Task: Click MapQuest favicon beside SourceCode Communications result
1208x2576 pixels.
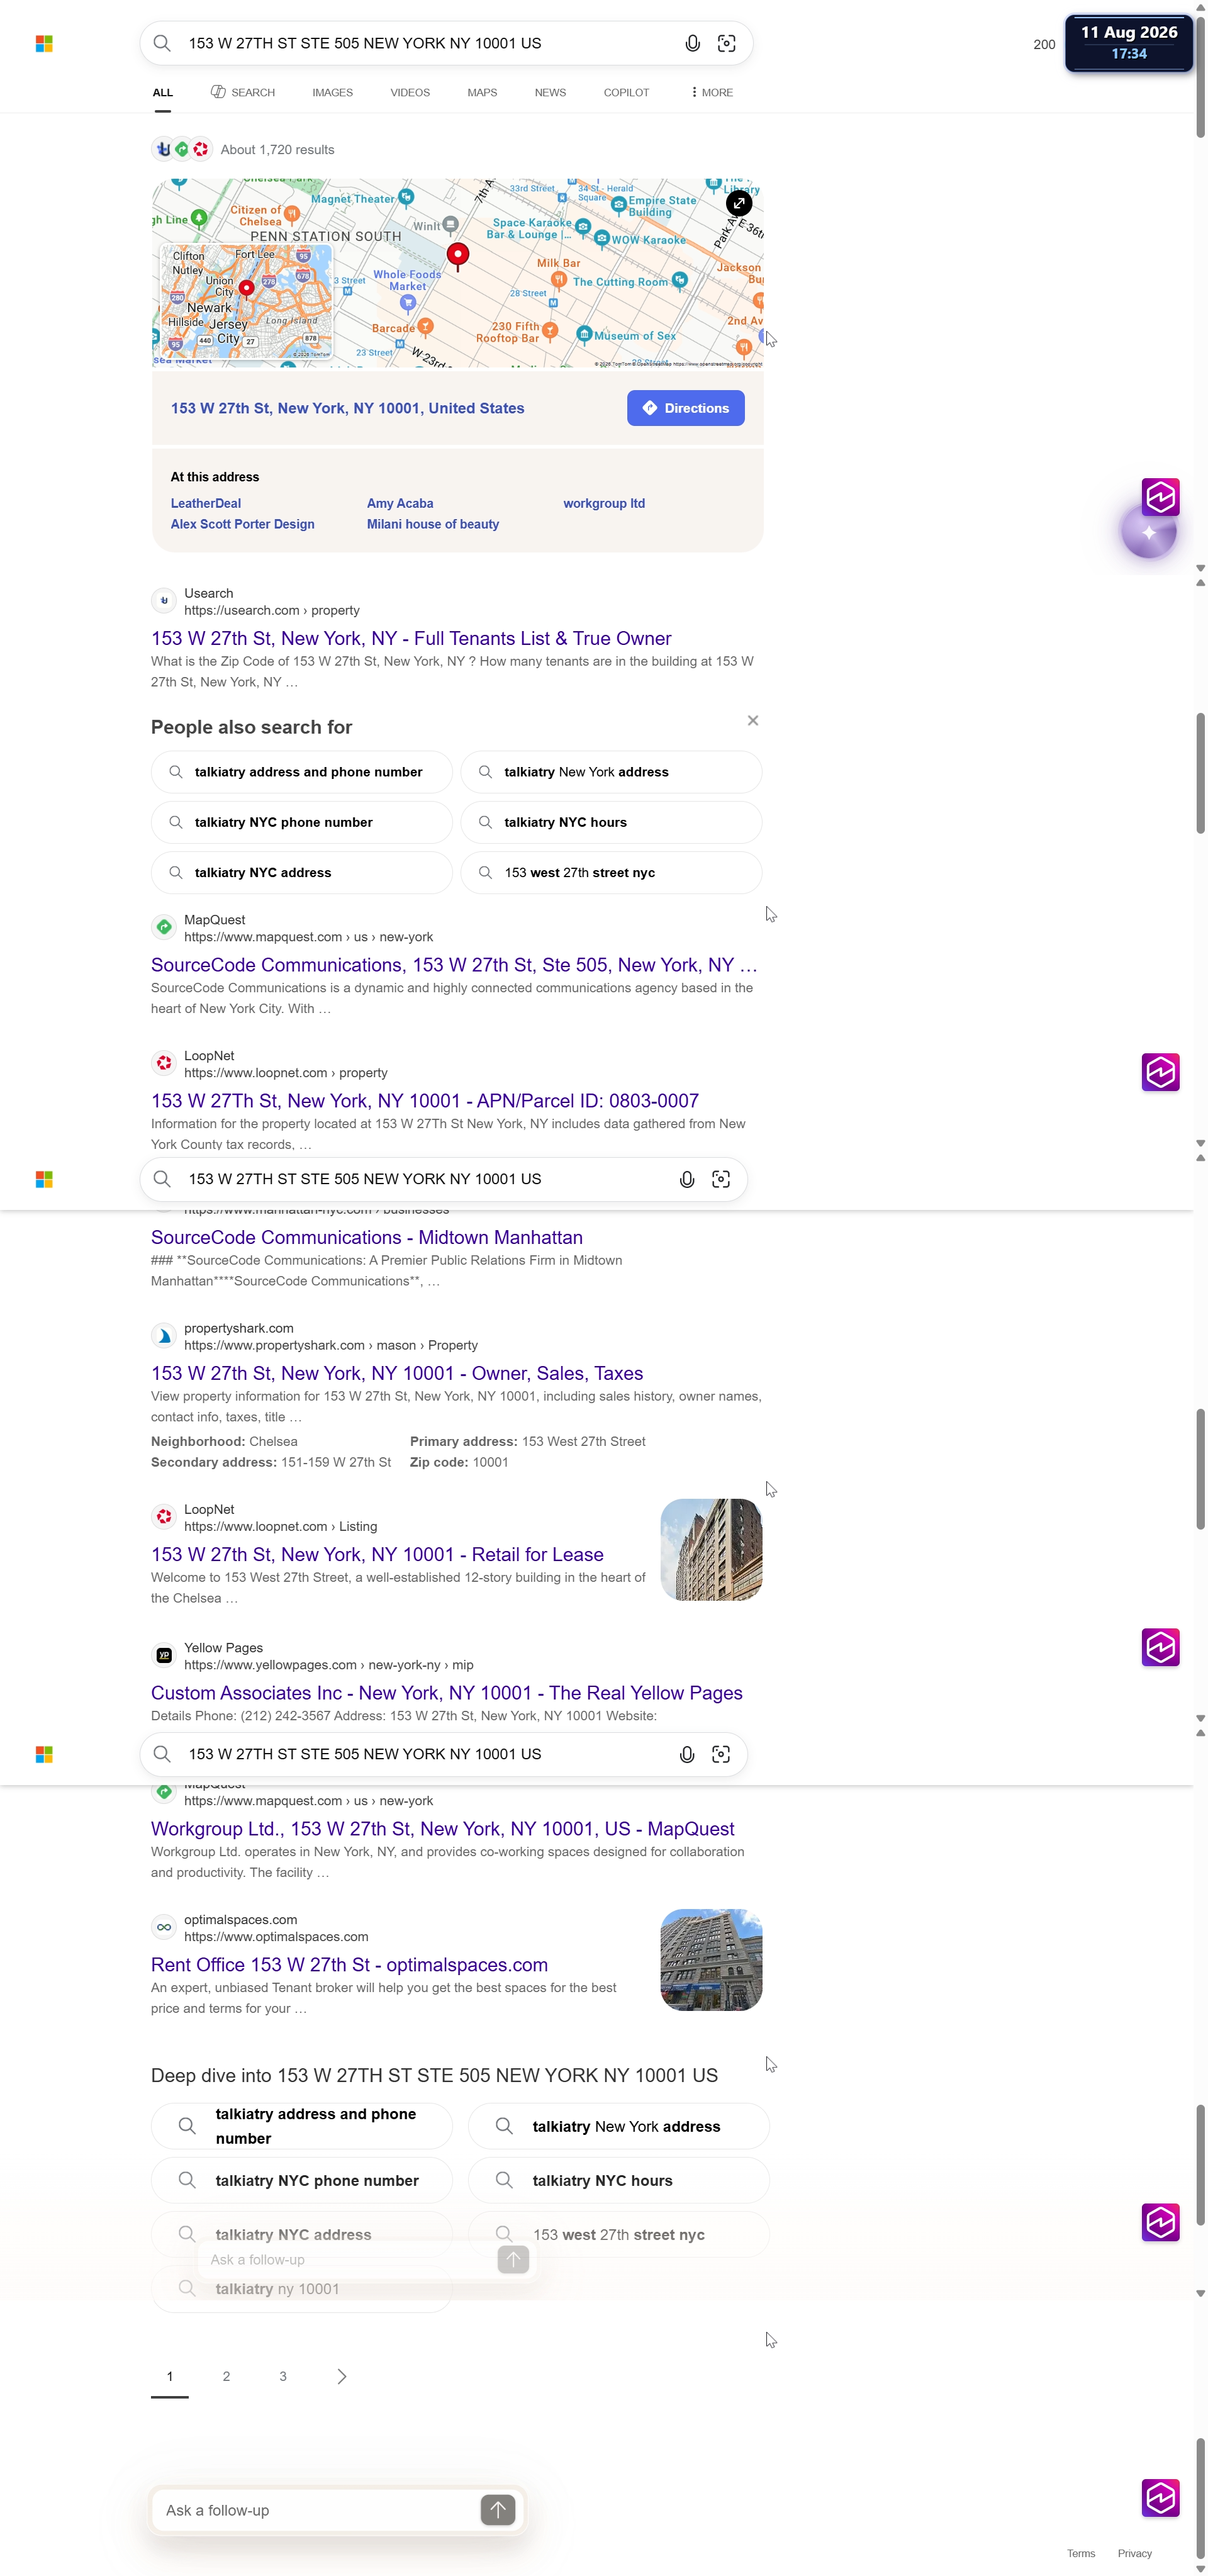Action: tap(164, 927)
